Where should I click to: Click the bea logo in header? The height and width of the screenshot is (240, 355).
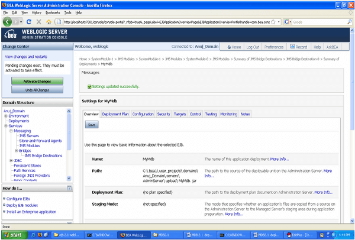coord(11,34)
